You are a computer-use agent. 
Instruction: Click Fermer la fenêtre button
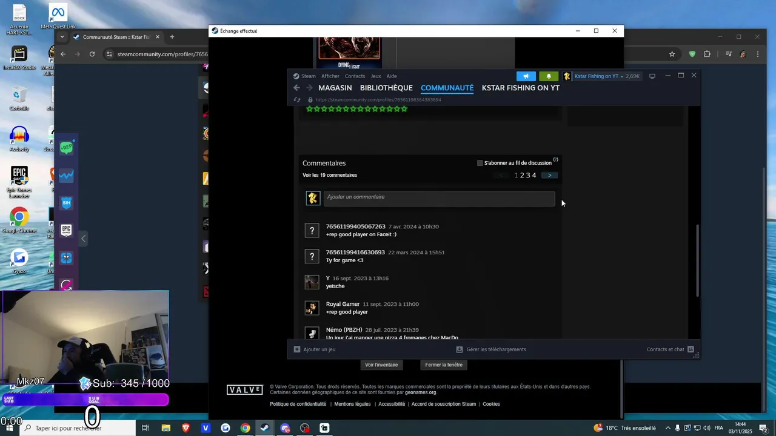[x=444, y=365]
